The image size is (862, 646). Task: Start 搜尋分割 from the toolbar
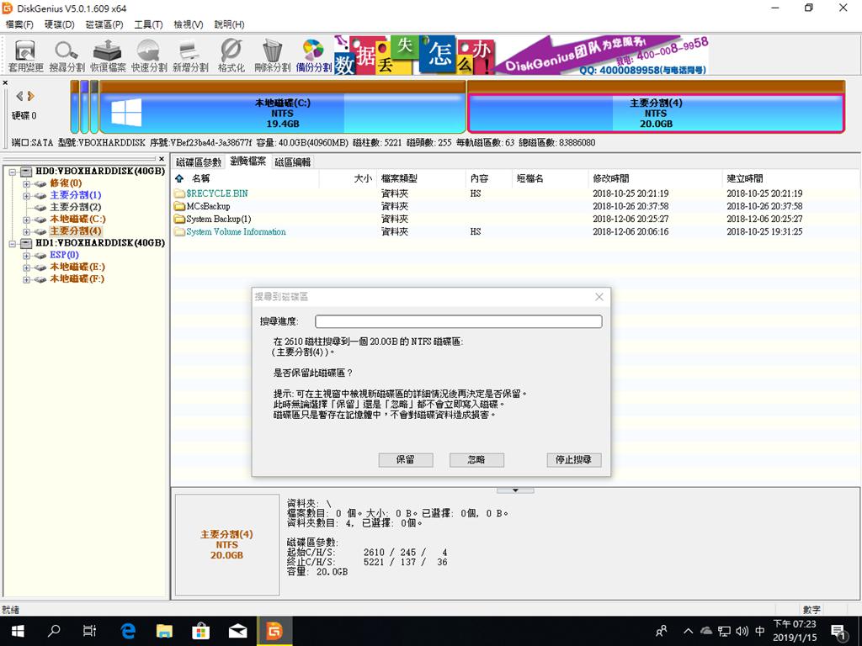click(67, 56)
